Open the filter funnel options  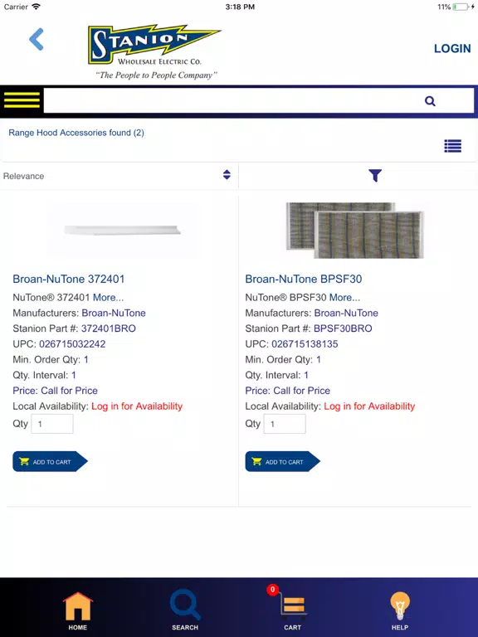[x=375, y=176]
